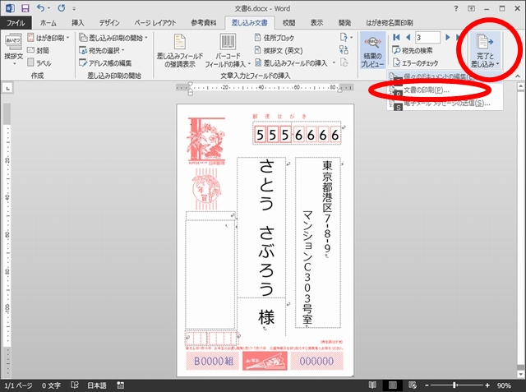Choose 文書の印刷(P)... menu item

coord(445,90)
